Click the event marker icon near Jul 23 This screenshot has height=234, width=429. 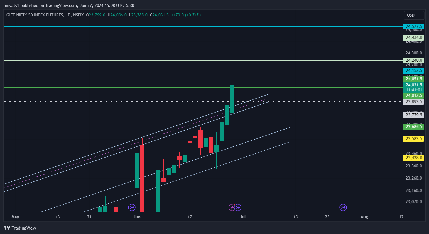[343, 207]
